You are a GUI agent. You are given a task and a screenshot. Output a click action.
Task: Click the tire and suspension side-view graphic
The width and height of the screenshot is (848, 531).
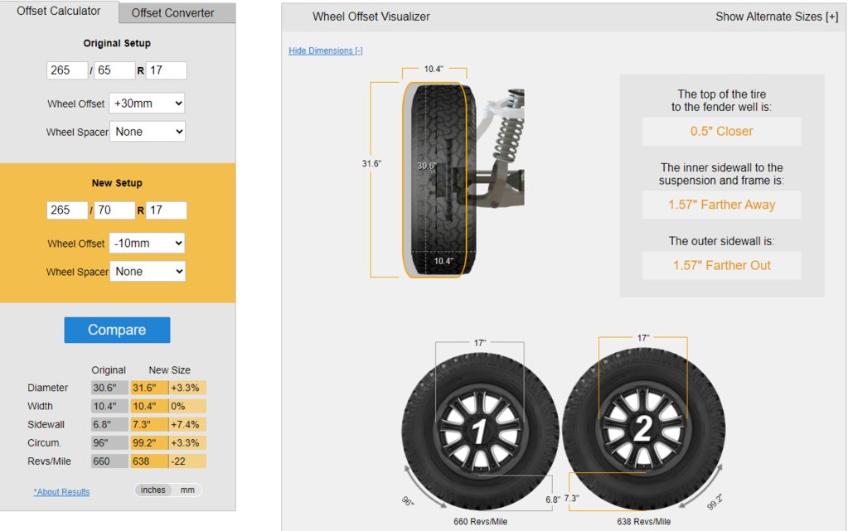coord(463,180)
